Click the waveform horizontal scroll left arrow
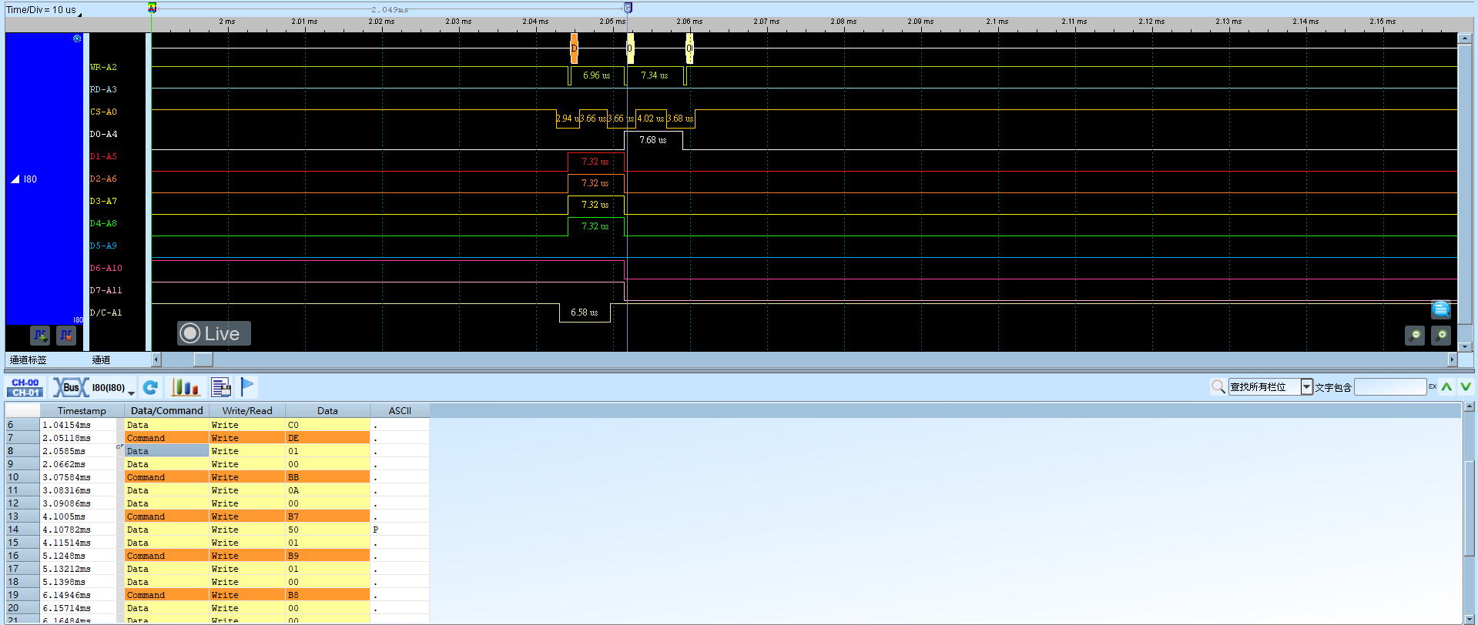This screenshot has width=1478, height=625. click(156, 359)
